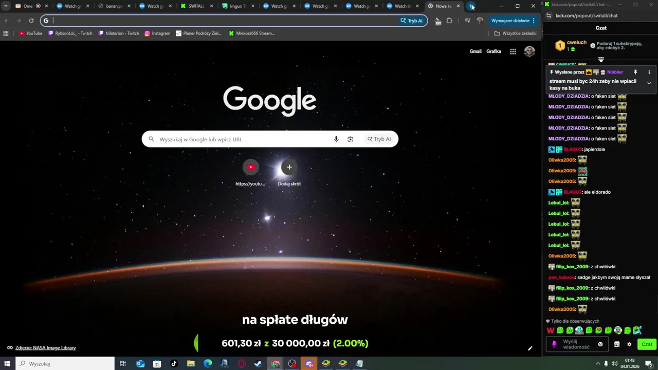The height and width of the screenshot is (370, 658).
Task: Open Planer Podróży Ziel... bookmark
Action: [x=198, y=33]
